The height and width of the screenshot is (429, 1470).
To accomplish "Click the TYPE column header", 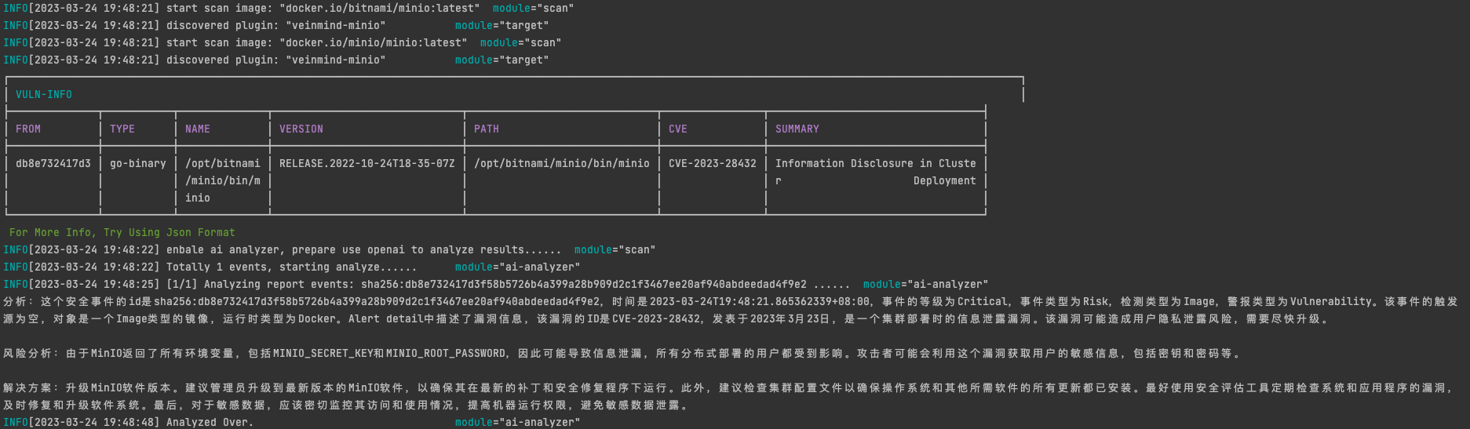I will click(122, 129).
